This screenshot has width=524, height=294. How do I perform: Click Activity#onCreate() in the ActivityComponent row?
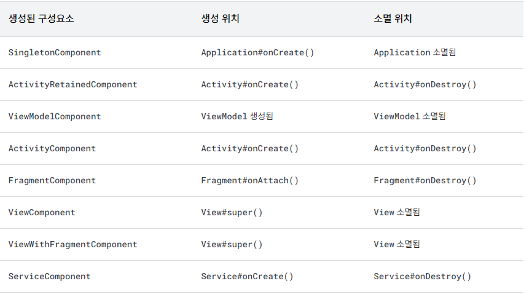[249, 148]
